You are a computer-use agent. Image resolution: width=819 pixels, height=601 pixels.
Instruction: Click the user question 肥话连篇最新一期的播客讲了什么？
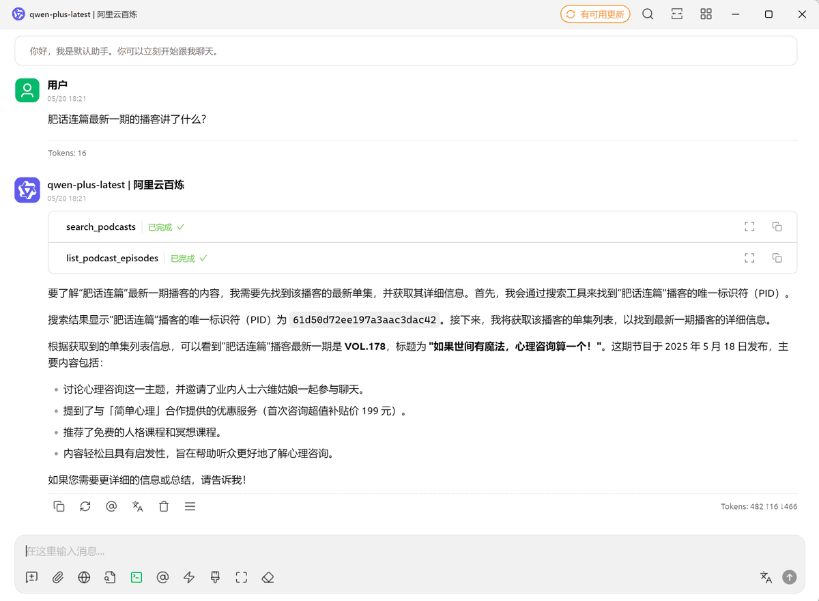tap(127, 119)
